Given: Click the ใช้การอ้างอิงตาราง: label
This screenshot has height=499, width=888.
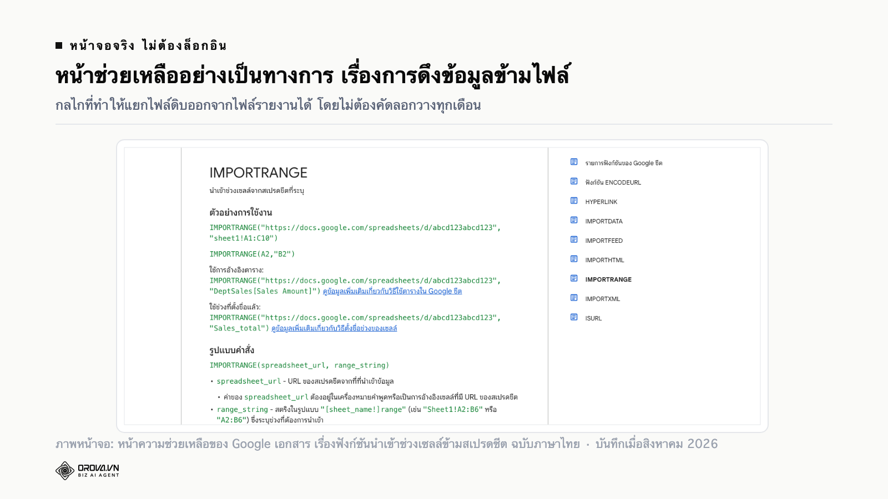Looking at the screenshot, I should (x=236, y=270).
